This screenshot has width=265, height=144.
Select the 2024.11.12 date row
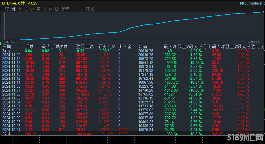(11, 78)
